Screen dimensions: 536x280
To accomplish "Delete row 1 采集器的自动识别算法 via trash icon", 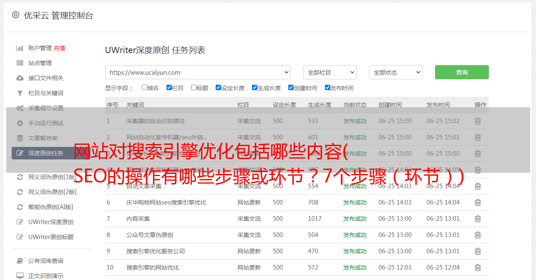I will pos(478,121).
